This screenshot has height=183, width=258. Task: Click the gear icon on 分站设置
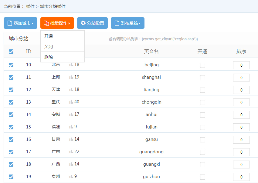click(83, 23)
